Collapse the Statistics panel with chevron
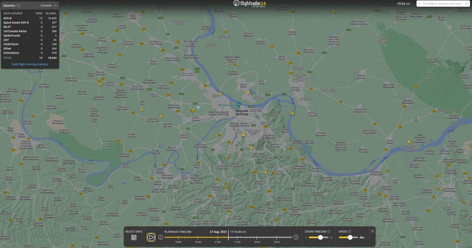 point(55,6)
